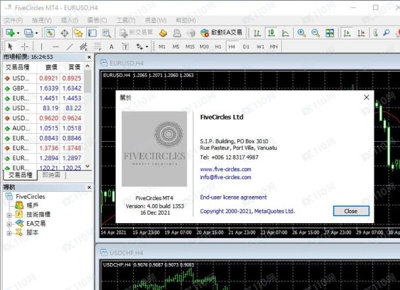Expand the EA交易 tree node

point(9,224)
